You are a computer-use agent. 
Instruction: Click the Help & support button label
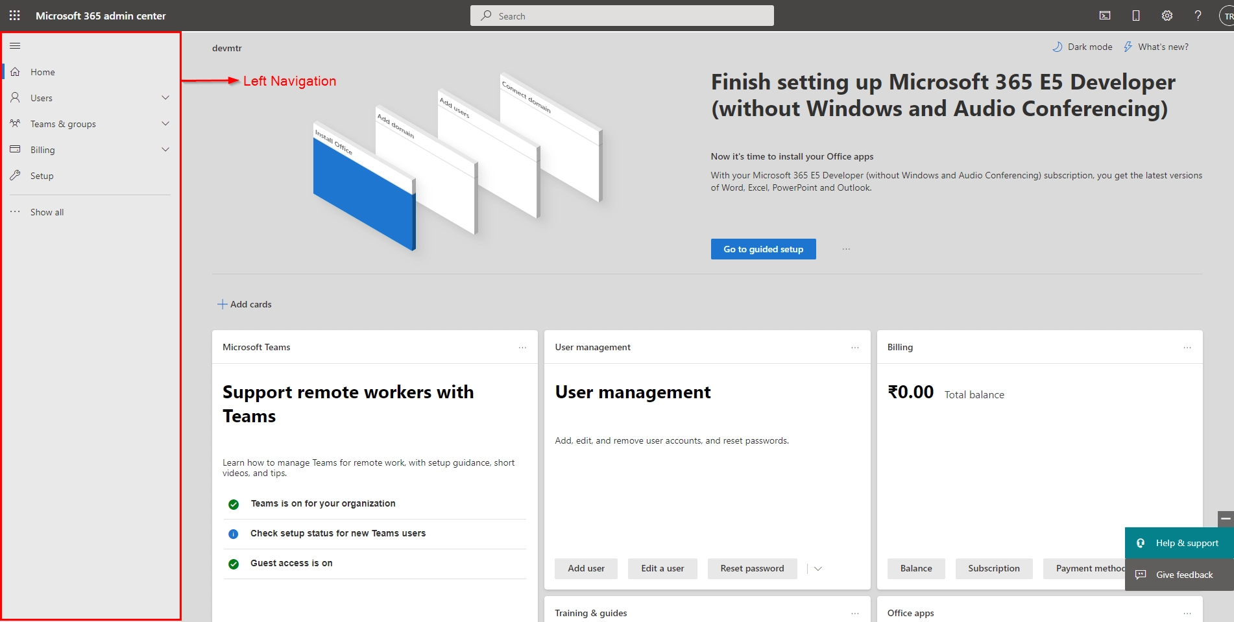1187,543
